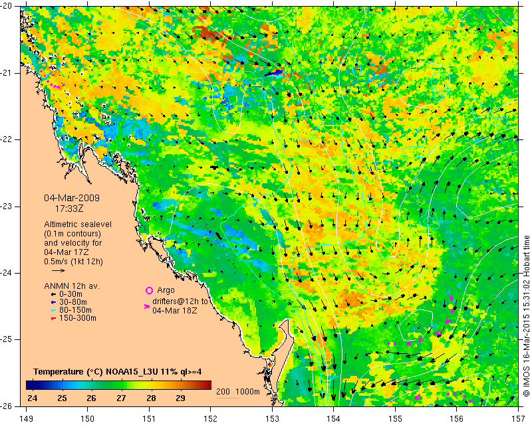Click the color bar value 27
The width and height of the screenshot is (532, 425).
121,398
